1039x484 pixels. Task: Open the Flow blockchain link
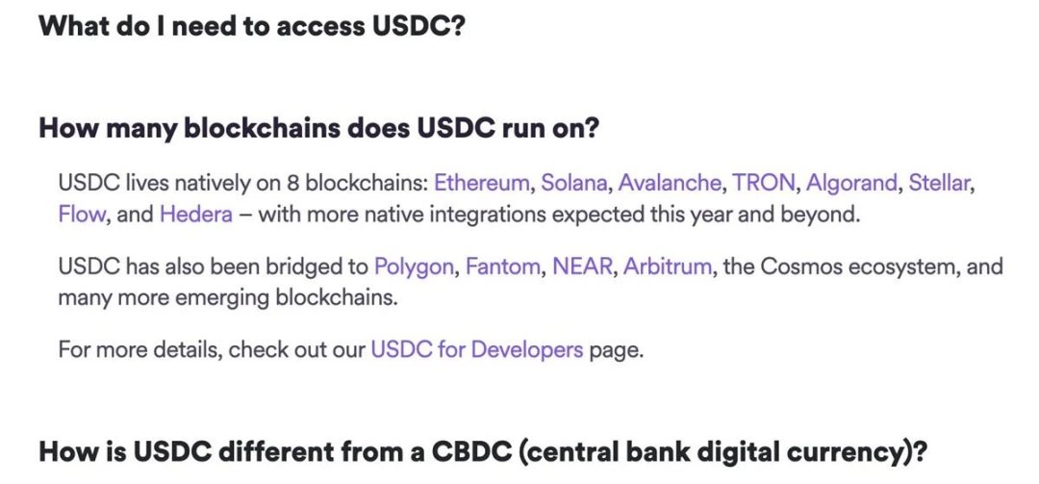(x=81, y=214)
